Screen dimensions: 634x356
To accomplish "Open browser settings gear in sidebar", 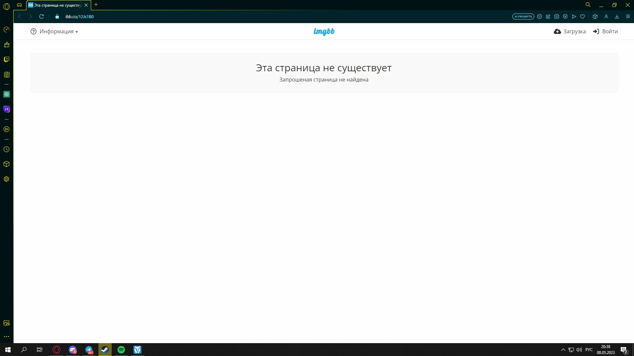I will coord(7,179).
